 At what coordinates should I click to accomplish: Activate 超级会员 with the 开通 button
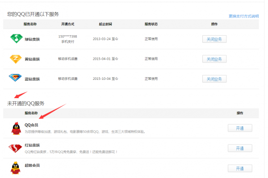(240, 169)
